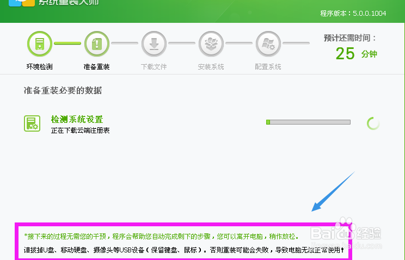This screenshot has width=405, height=260.
Task: Click the 配置系统 step icon
Action: click(x=268, y=44)
